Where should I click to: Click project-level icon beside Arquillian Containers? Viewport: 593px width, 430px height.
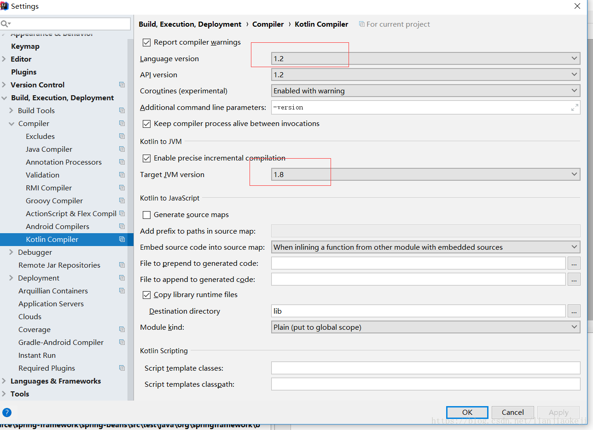tap(122, 291)
